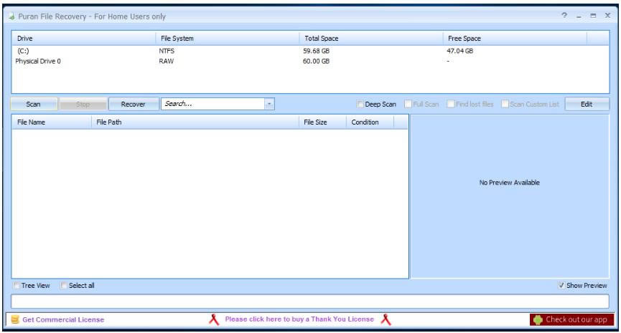Toggle the Full Scan checkbox
The height and width of the screenshot is (333, 621).
[408, 104]
